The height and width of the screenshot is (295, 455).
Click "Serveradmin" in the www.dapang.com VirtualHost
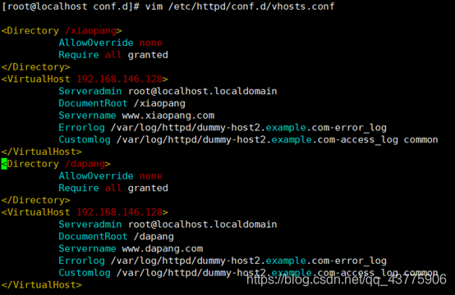pyautogui.click(x=90, y=225)
